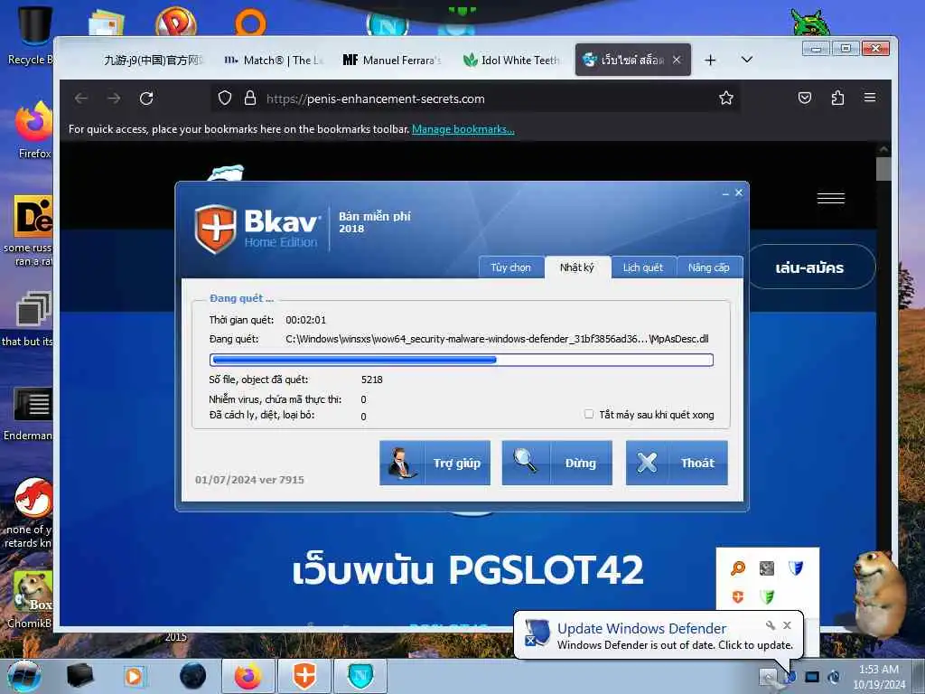This screenshot has width=925, height=694.
Task: Minimize the Bkav dialog
Action: coord(725,193)
